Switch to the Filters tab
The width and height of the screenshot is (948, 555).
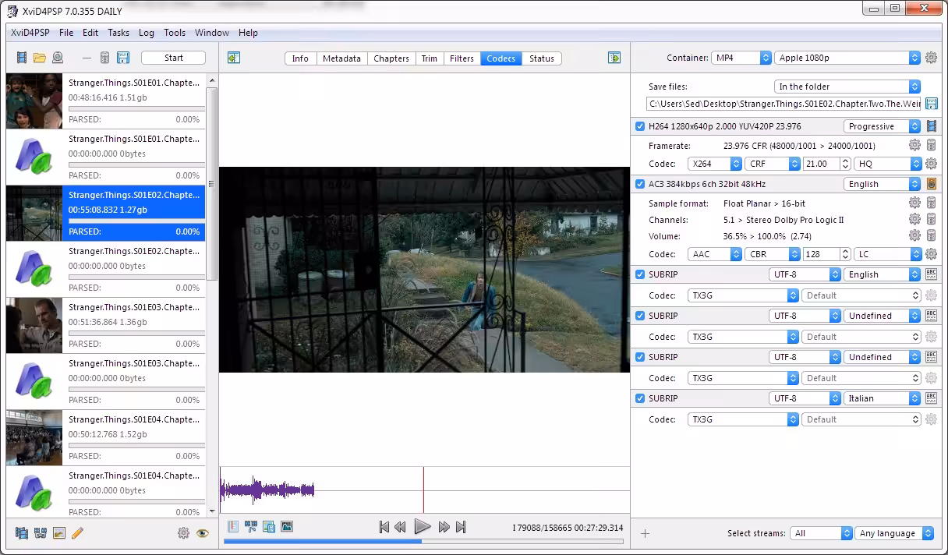(462, 58)
